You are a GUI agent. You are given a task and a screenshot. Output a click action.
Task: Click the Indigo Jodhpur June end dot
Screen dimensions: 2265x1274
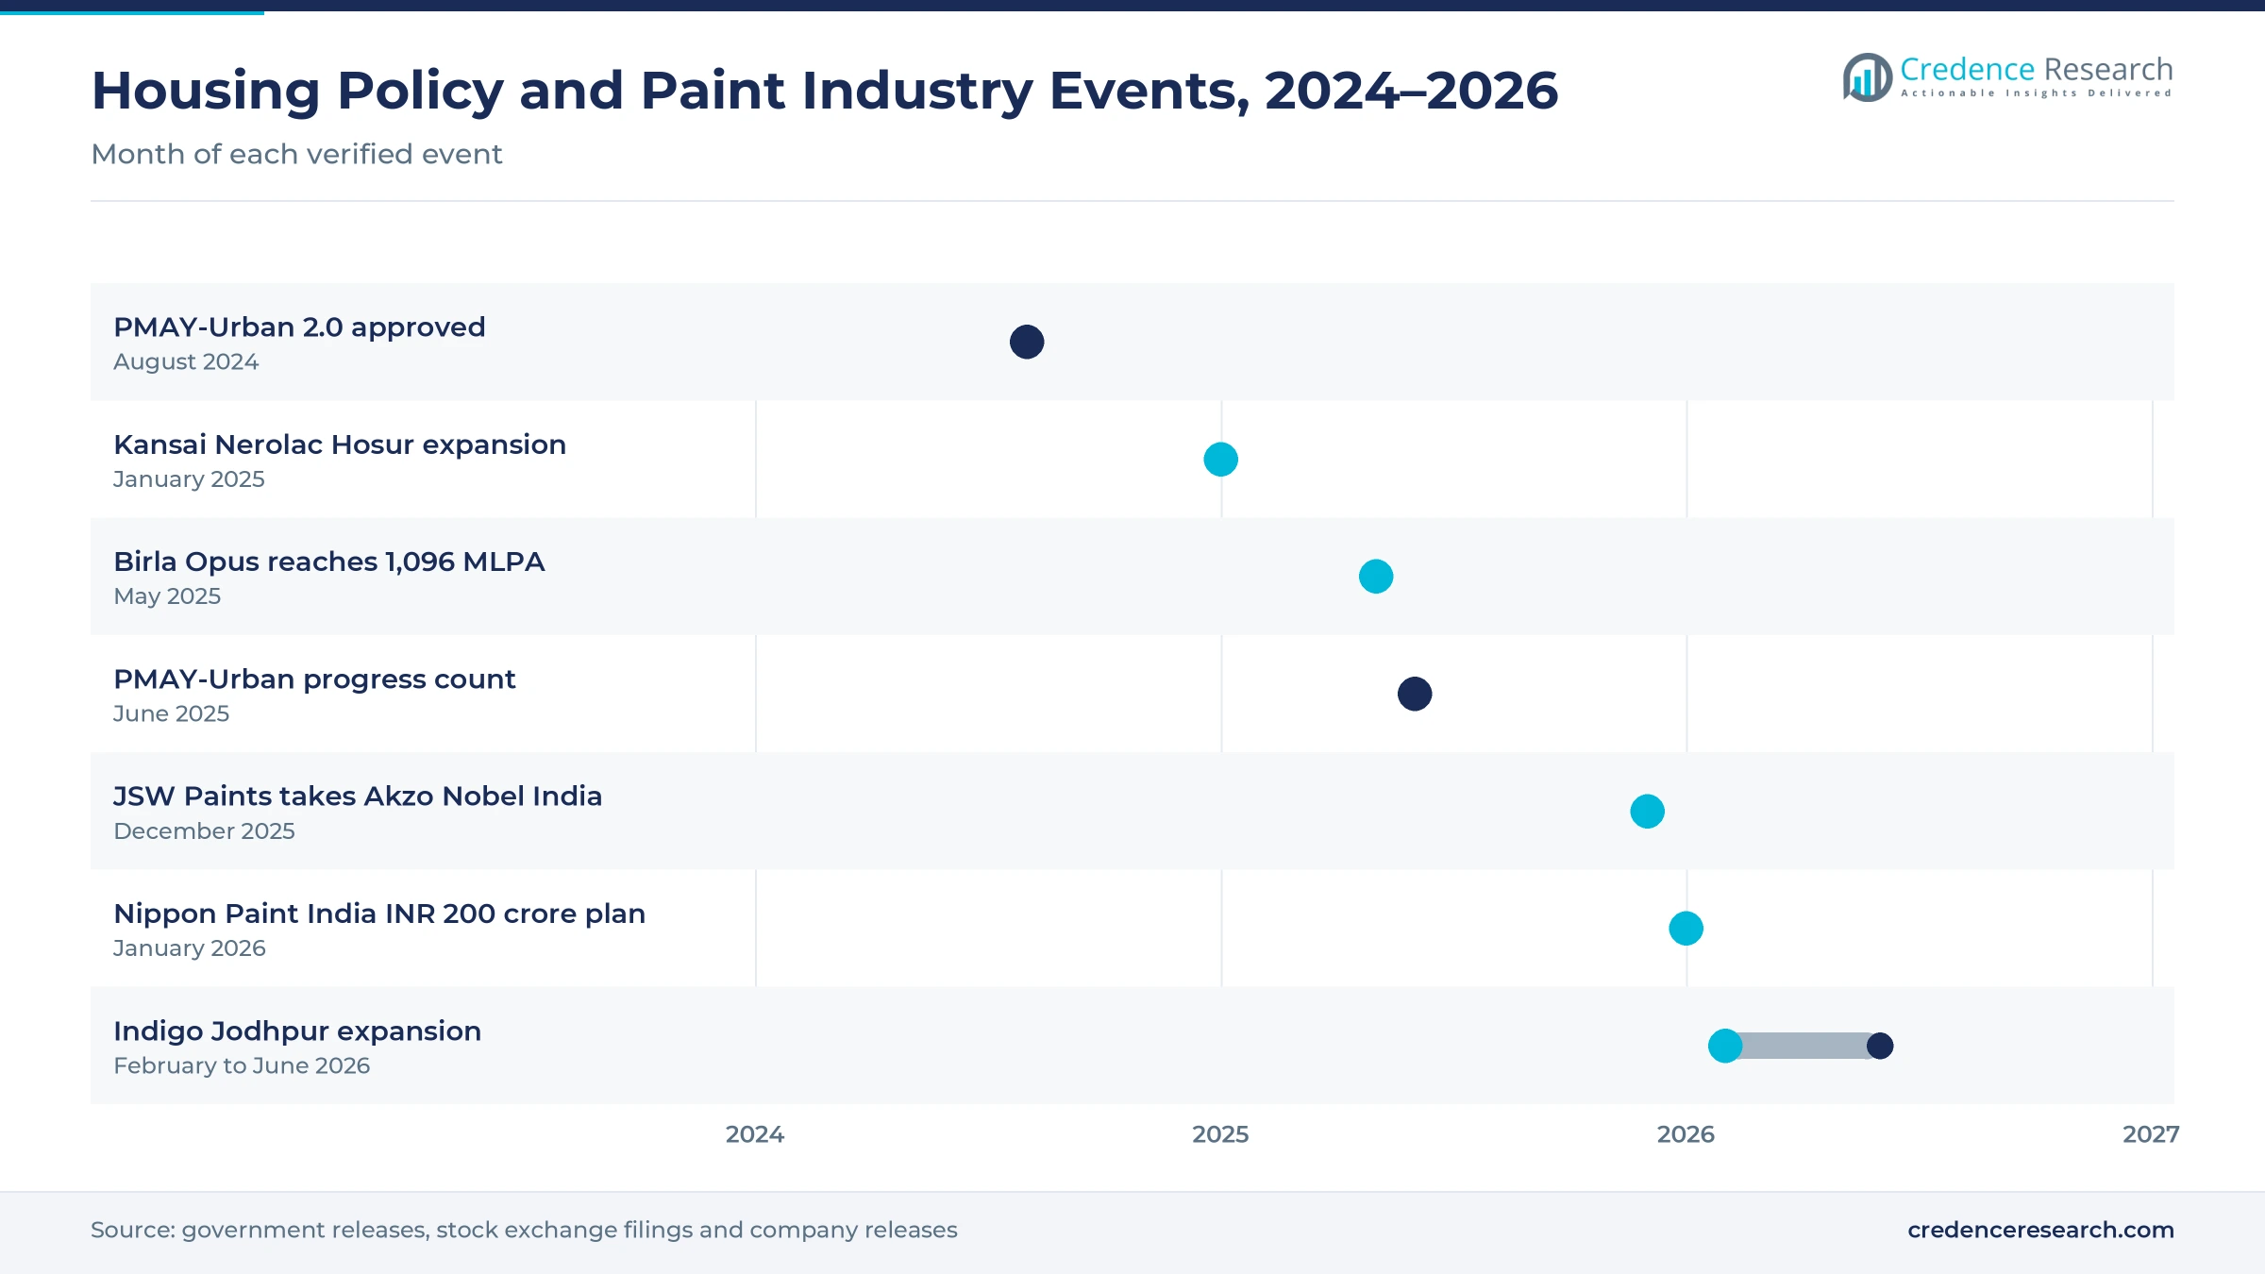[1880, 1046]
